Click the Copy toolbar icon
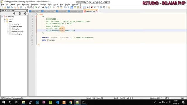This screenshot has height=105, width=187. [x=28, y=8]
